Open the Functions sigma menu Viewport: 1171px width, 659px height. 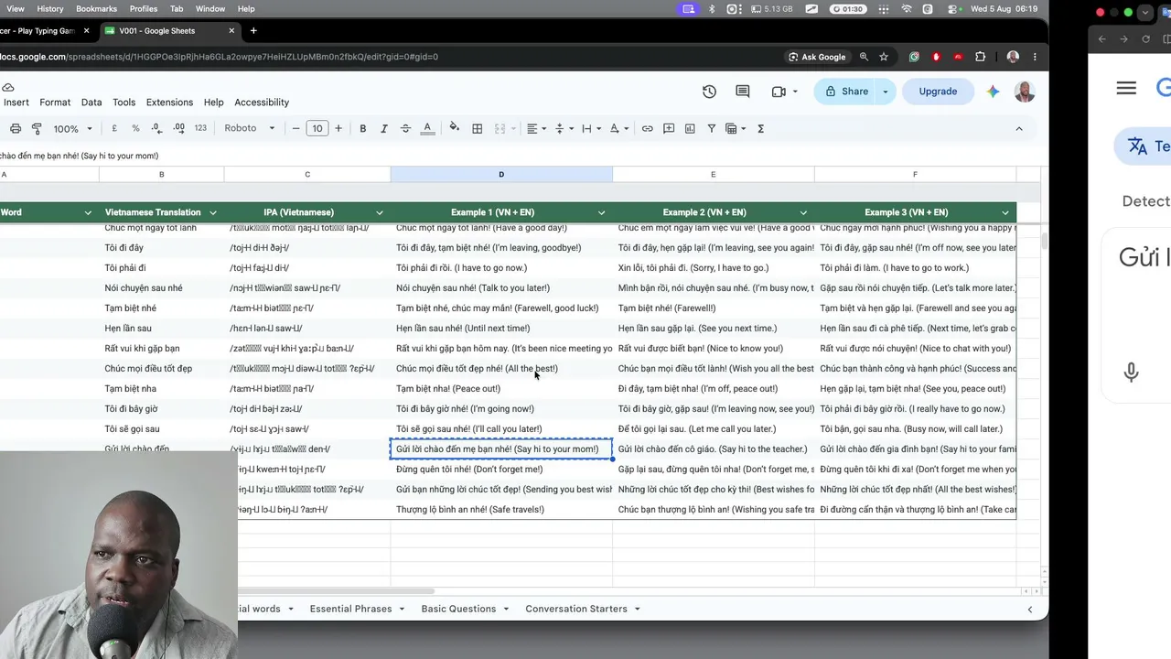[761, 129]
